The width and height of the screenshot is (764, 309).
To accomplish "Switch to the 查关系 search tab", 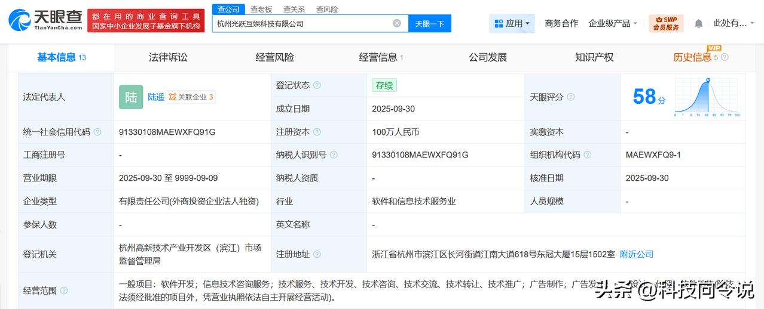I will (x=294, y=9).
